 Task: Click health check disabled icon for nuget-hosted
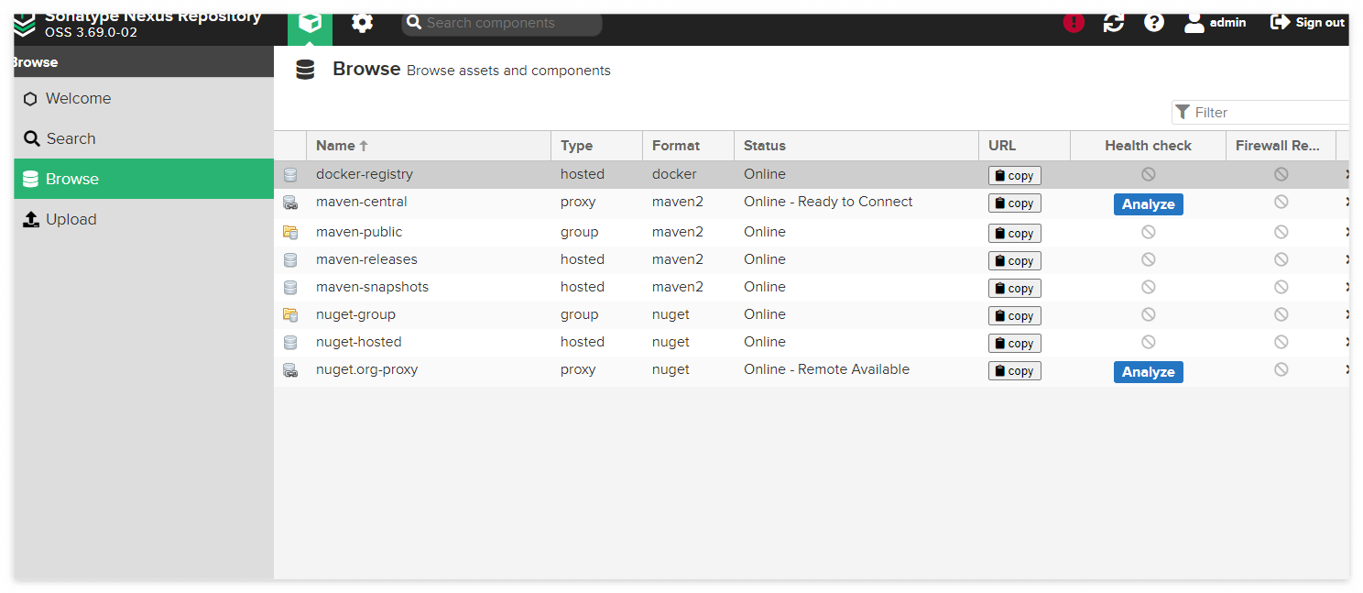[1149, 342]
